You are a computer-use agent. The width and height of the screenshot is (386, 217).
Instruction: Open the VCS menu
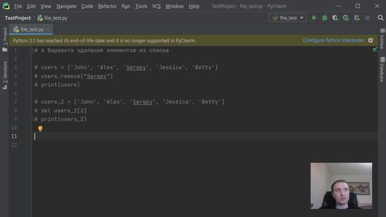[156, 6]
